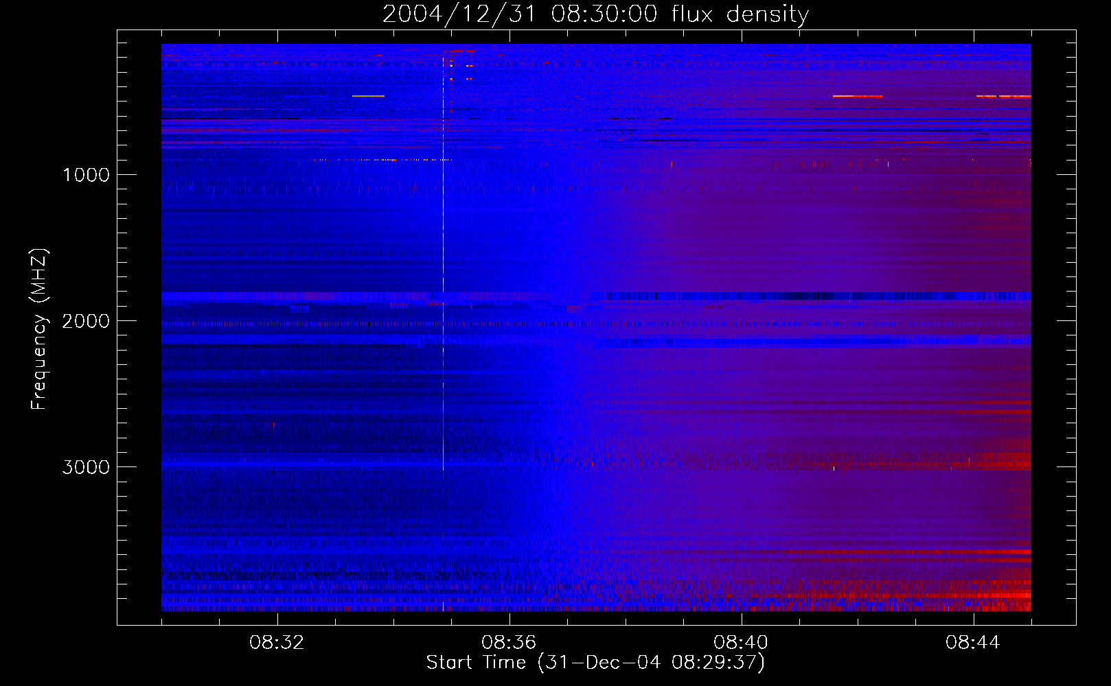This screenshot has height=686, width=1111.
Task: Click the '08:40' time tick label
Action: 741,643
